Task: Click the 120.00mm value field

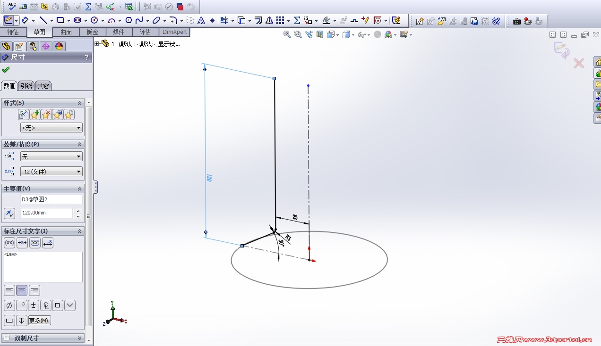Action: [46, 213]
